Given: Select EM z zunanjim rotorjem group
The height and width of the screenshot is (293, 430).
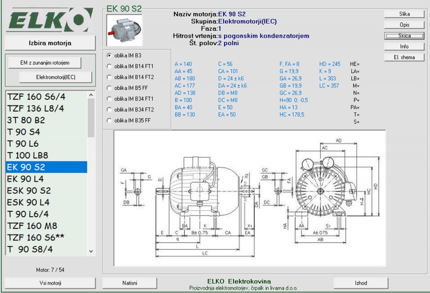Looking at the screenshot, I should (x=45, y=63).
